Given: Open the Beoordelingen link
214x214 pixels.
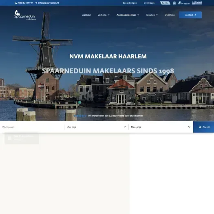Looking at the screenshot, I should (x=130, y=3).
